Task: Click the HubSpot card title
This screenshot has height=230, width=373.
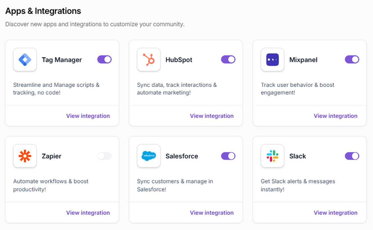Action: [x=179, y=60]
